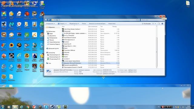
Task: Select GTA IV Дагестан v2 row
Action: point(91,40)
